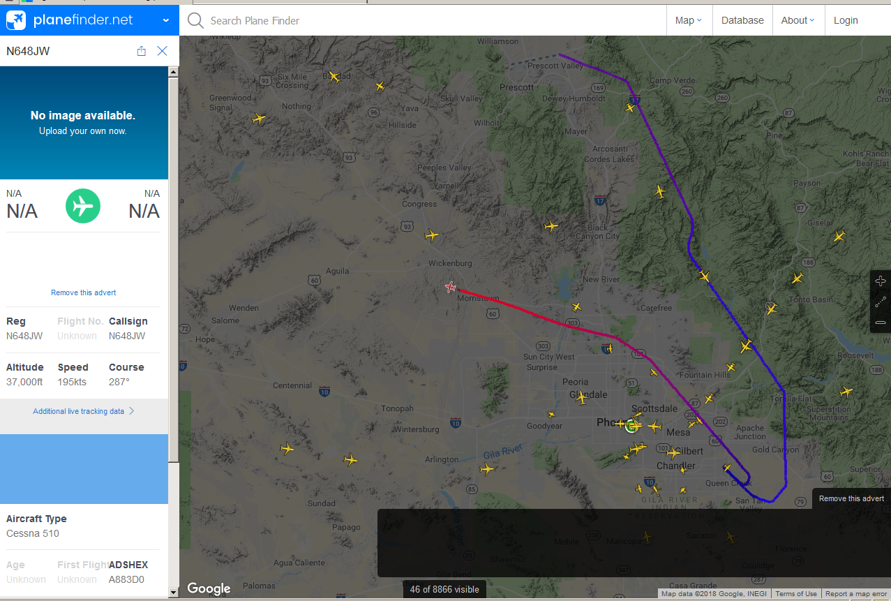891x601 pixels.
Task: Go to the Database page
Action: click(x=742, y=20)
